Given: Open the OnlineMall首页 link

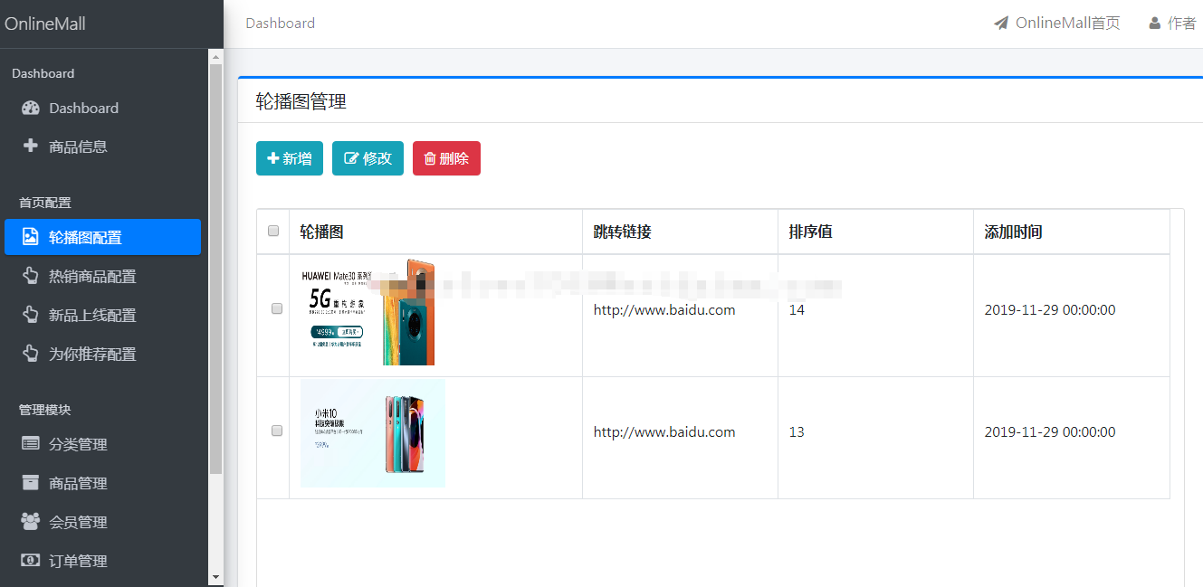Looking at the screenshot, I should [x=1056, y=24].
